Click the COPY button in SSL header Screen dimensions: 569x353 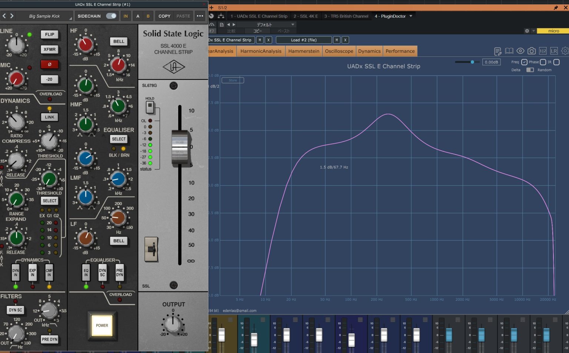click(x=164, y=16)
